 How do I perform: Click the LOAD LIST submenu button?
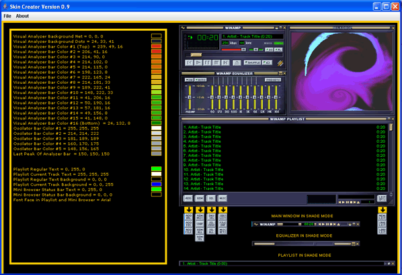coord(383,231)
